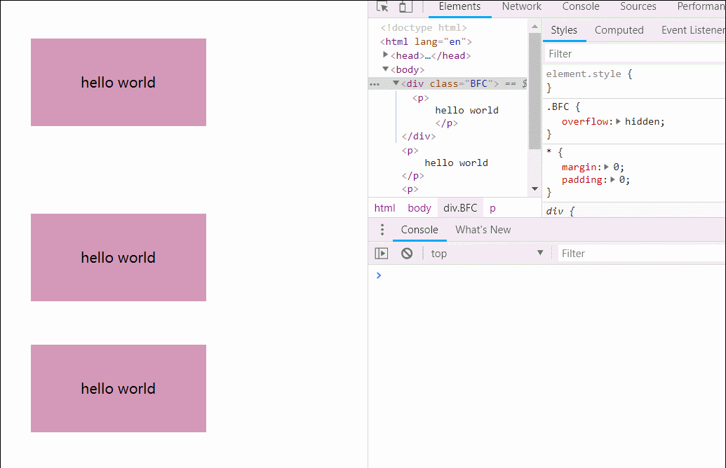Screen dimensions: 726x468
Task: Collapse the div class BFC node
Action: point(396,83)
